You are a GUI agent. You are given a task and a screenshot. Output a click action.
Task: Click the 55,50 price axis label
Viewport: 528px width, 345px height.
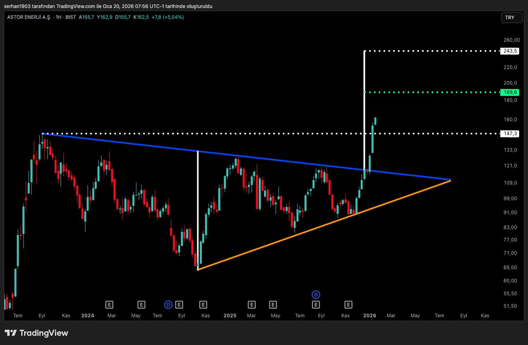[510, 294]
